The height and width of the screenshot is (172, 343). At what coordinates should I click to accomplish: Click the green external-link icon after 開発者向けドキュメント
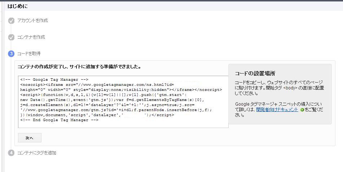point(302,110)
